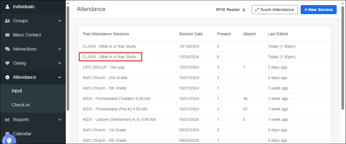This screenshot has height=144, width=346.
Task: Click the Attendance checkmark icon
Action: pyautogui.click(x=8, y=77)
